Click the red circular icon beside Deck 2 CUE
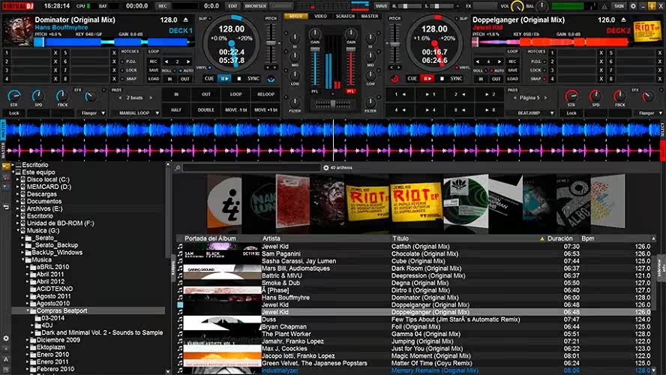 pos(394,79)
